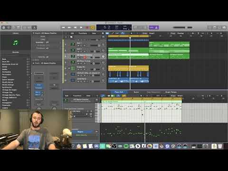Expand the Region inspector disclosure triangle
This screenshot has height=171, width=228.
click(33, 33)
